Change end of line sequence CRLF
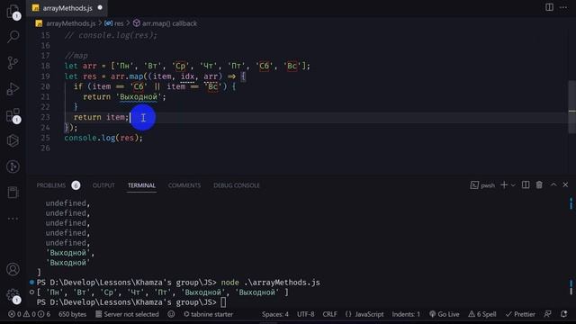The height and width of the screenshot is (324, 576). (x=329, y=314)
